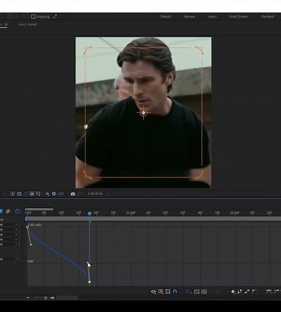Click the work area bar end handle
The height and width of the screenshot is (312, 281).
52,209
